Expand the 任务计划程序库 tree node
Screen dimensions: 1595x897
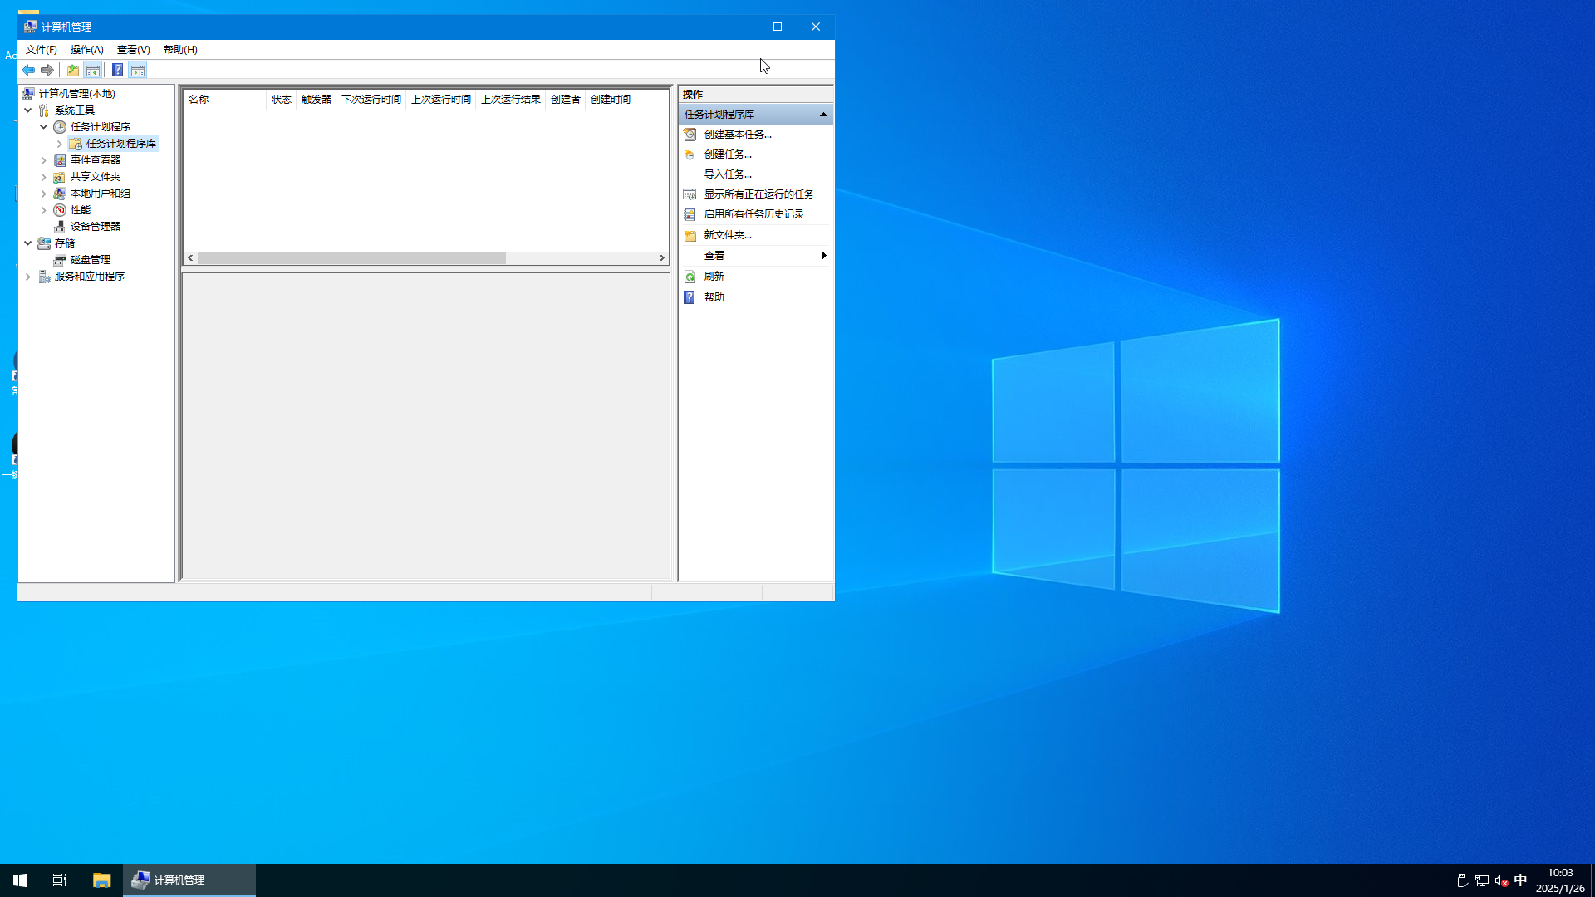coord(60,144)
